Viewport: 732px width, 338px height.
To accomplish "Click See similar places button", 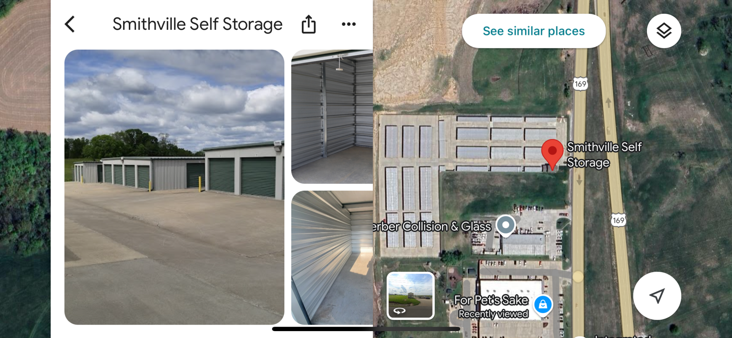I will click(534, 31).
